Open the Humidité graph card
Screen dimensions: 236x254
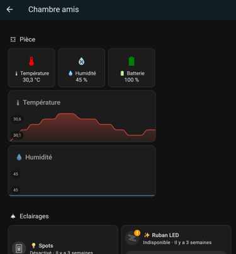pos(82,171)
